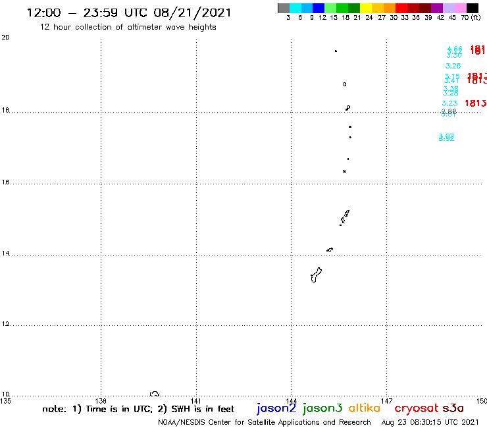487x428 pixels.
Task: Click the 3.23 wave height value
Action: 449,103
